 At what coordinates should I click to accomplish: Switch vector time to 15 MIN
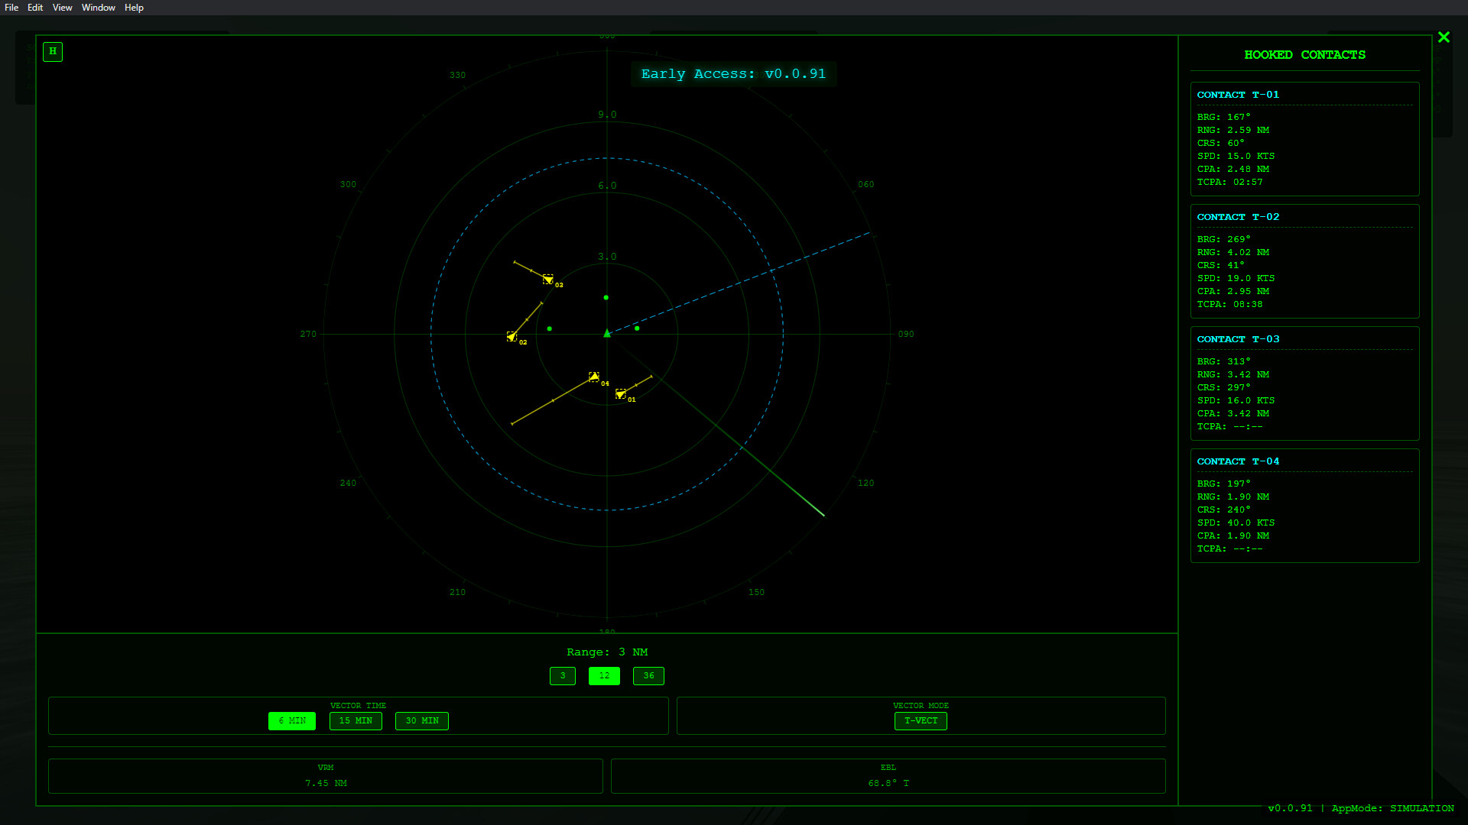[x=356, y=720]
